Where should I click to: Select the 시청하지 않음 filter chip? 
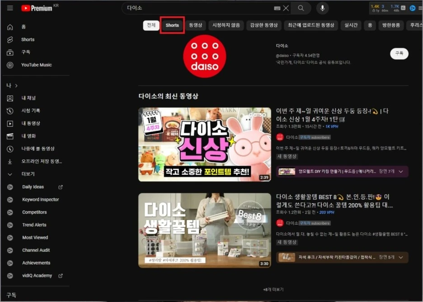[x=226, y=25]
